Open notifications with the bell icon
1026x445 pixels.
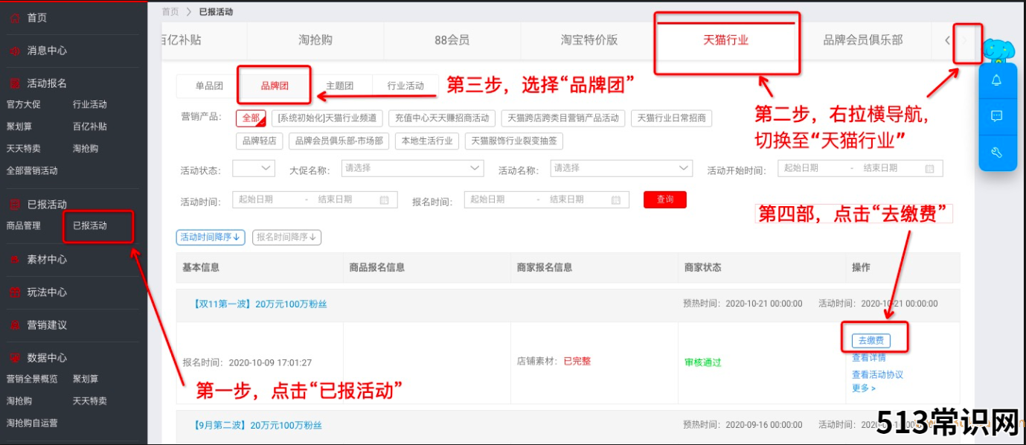(997, 80)
